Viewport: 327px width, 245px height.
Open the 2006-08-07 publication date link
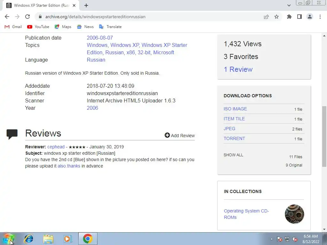pos(100,38)
